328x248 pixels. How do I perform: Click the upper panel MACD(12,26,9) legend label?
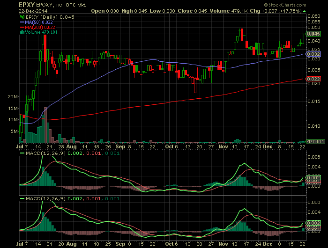[x=46, y=153]
